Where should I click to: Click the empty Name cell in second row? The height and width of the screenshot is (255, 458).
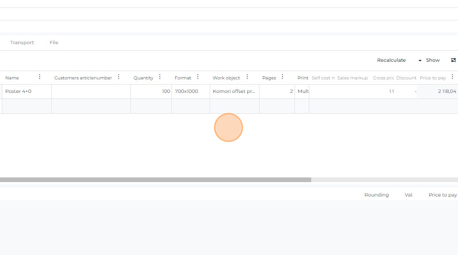pyautogui.click(x=27, y=106)
